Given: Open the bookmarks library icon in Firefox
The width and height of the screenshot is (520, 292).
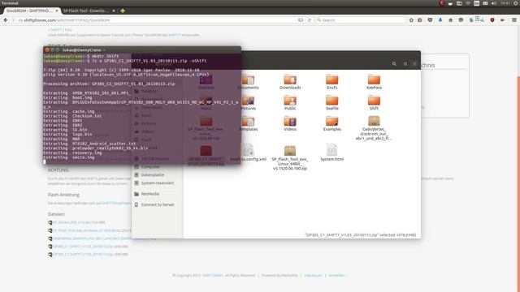Looking at the screenshot, I should [x=420, y=20].
